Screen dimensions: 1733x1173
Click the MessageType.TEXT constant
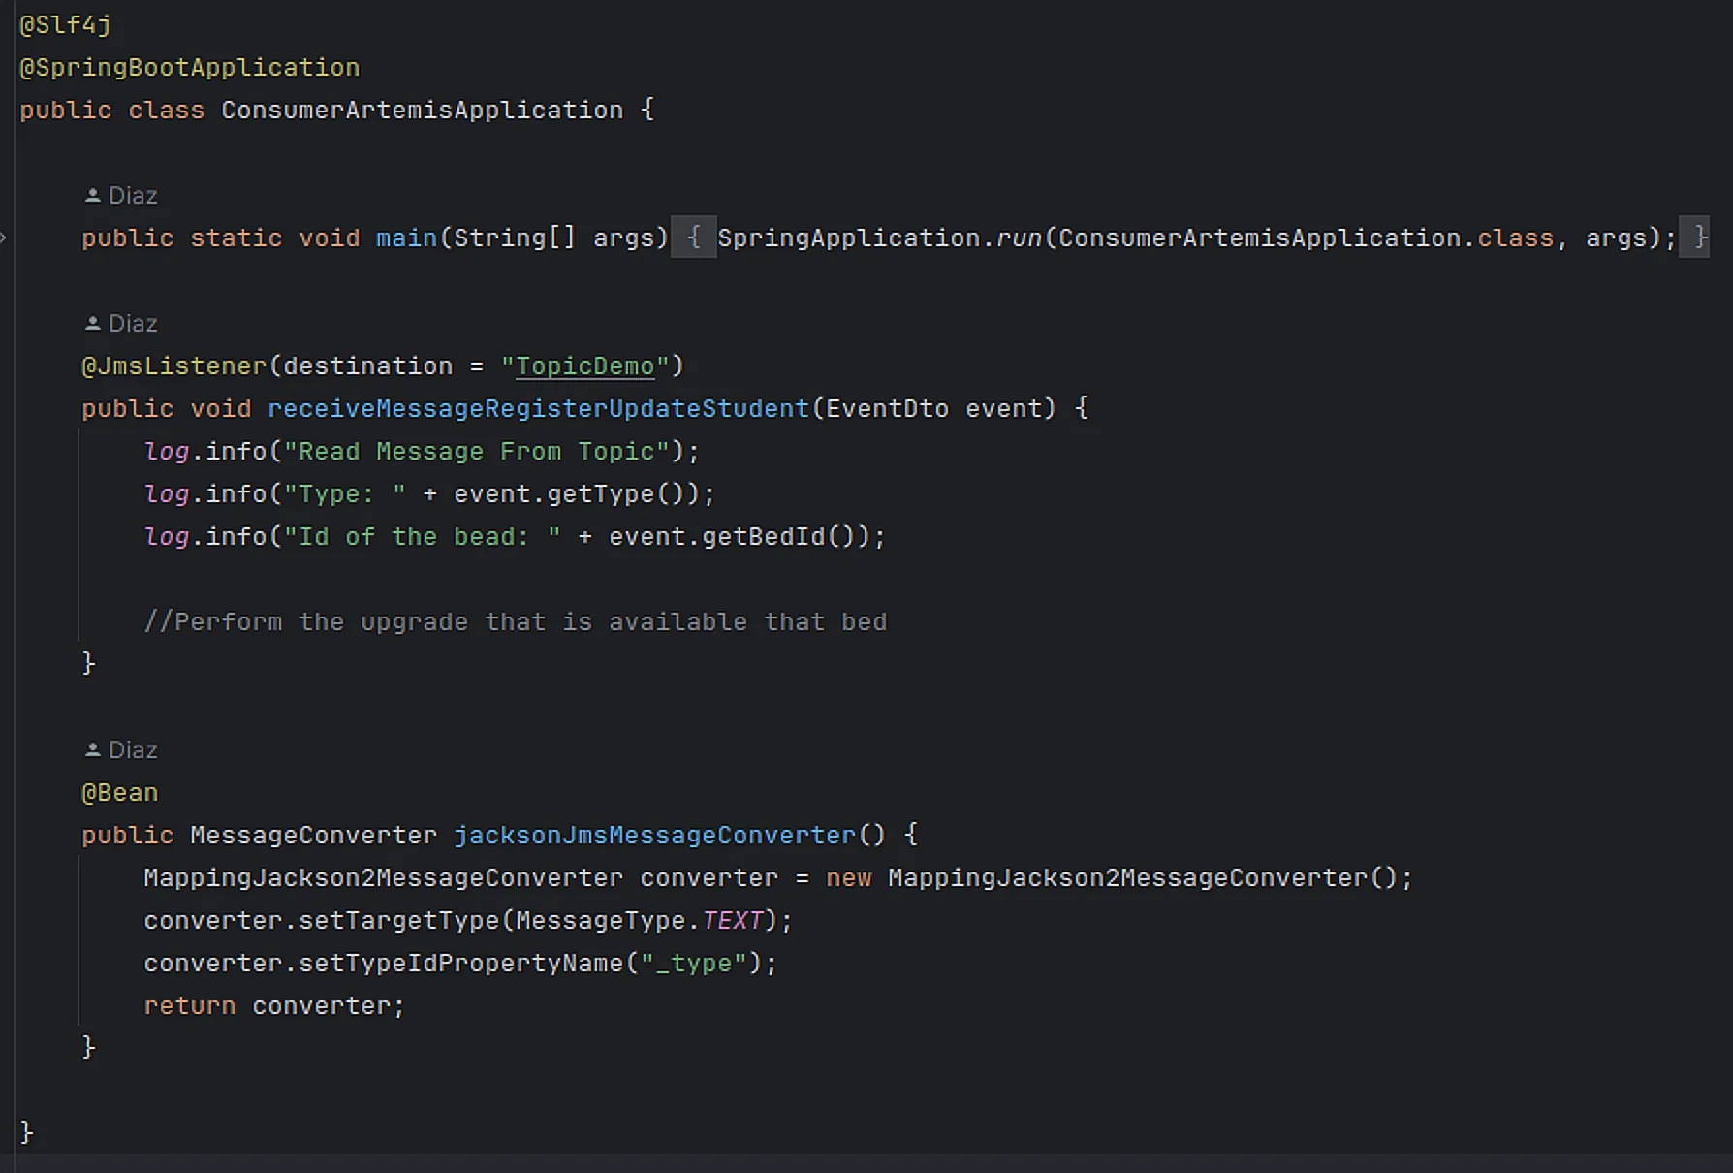[x=640, y=921]
